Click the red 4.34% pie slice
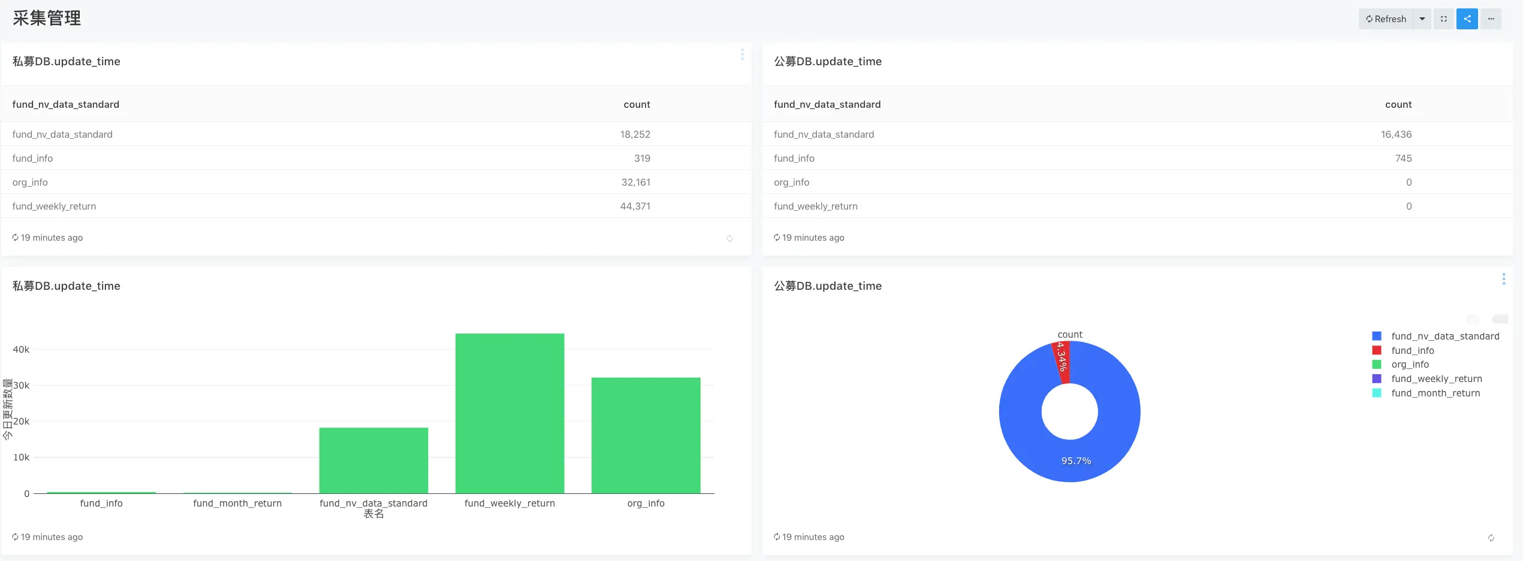The height and width of the screenshot is (561, 1523). [x=1062, y=362]
